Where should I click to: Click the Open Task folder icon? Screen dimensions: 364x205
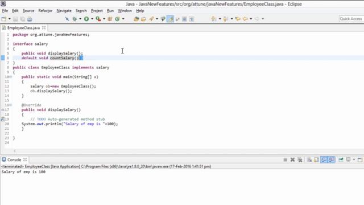pyautogui.click(x=143, y=19)
